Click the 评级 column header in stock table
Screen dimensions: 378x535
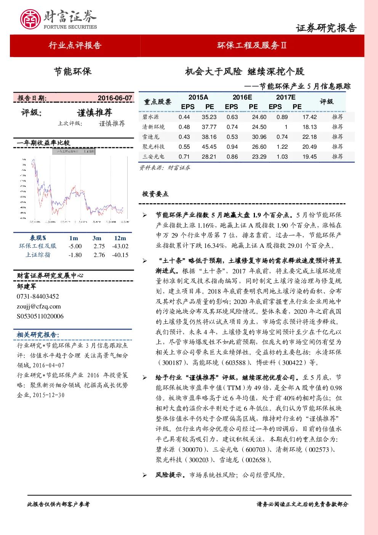pos(327,101)
